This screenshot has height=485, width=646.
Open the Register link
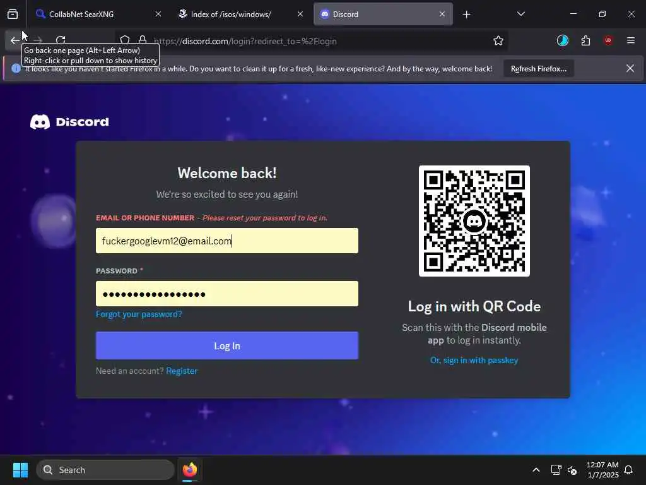point(182,371)
